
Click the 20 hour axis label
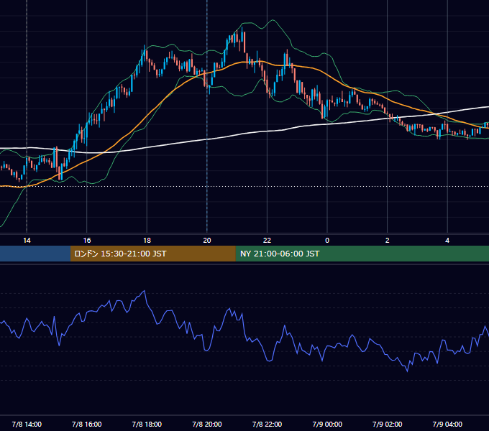coord(207,241)
